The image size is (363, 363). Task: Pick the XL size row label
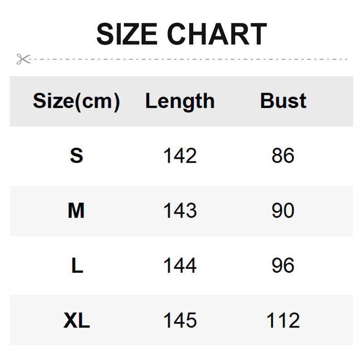(77, 321)
